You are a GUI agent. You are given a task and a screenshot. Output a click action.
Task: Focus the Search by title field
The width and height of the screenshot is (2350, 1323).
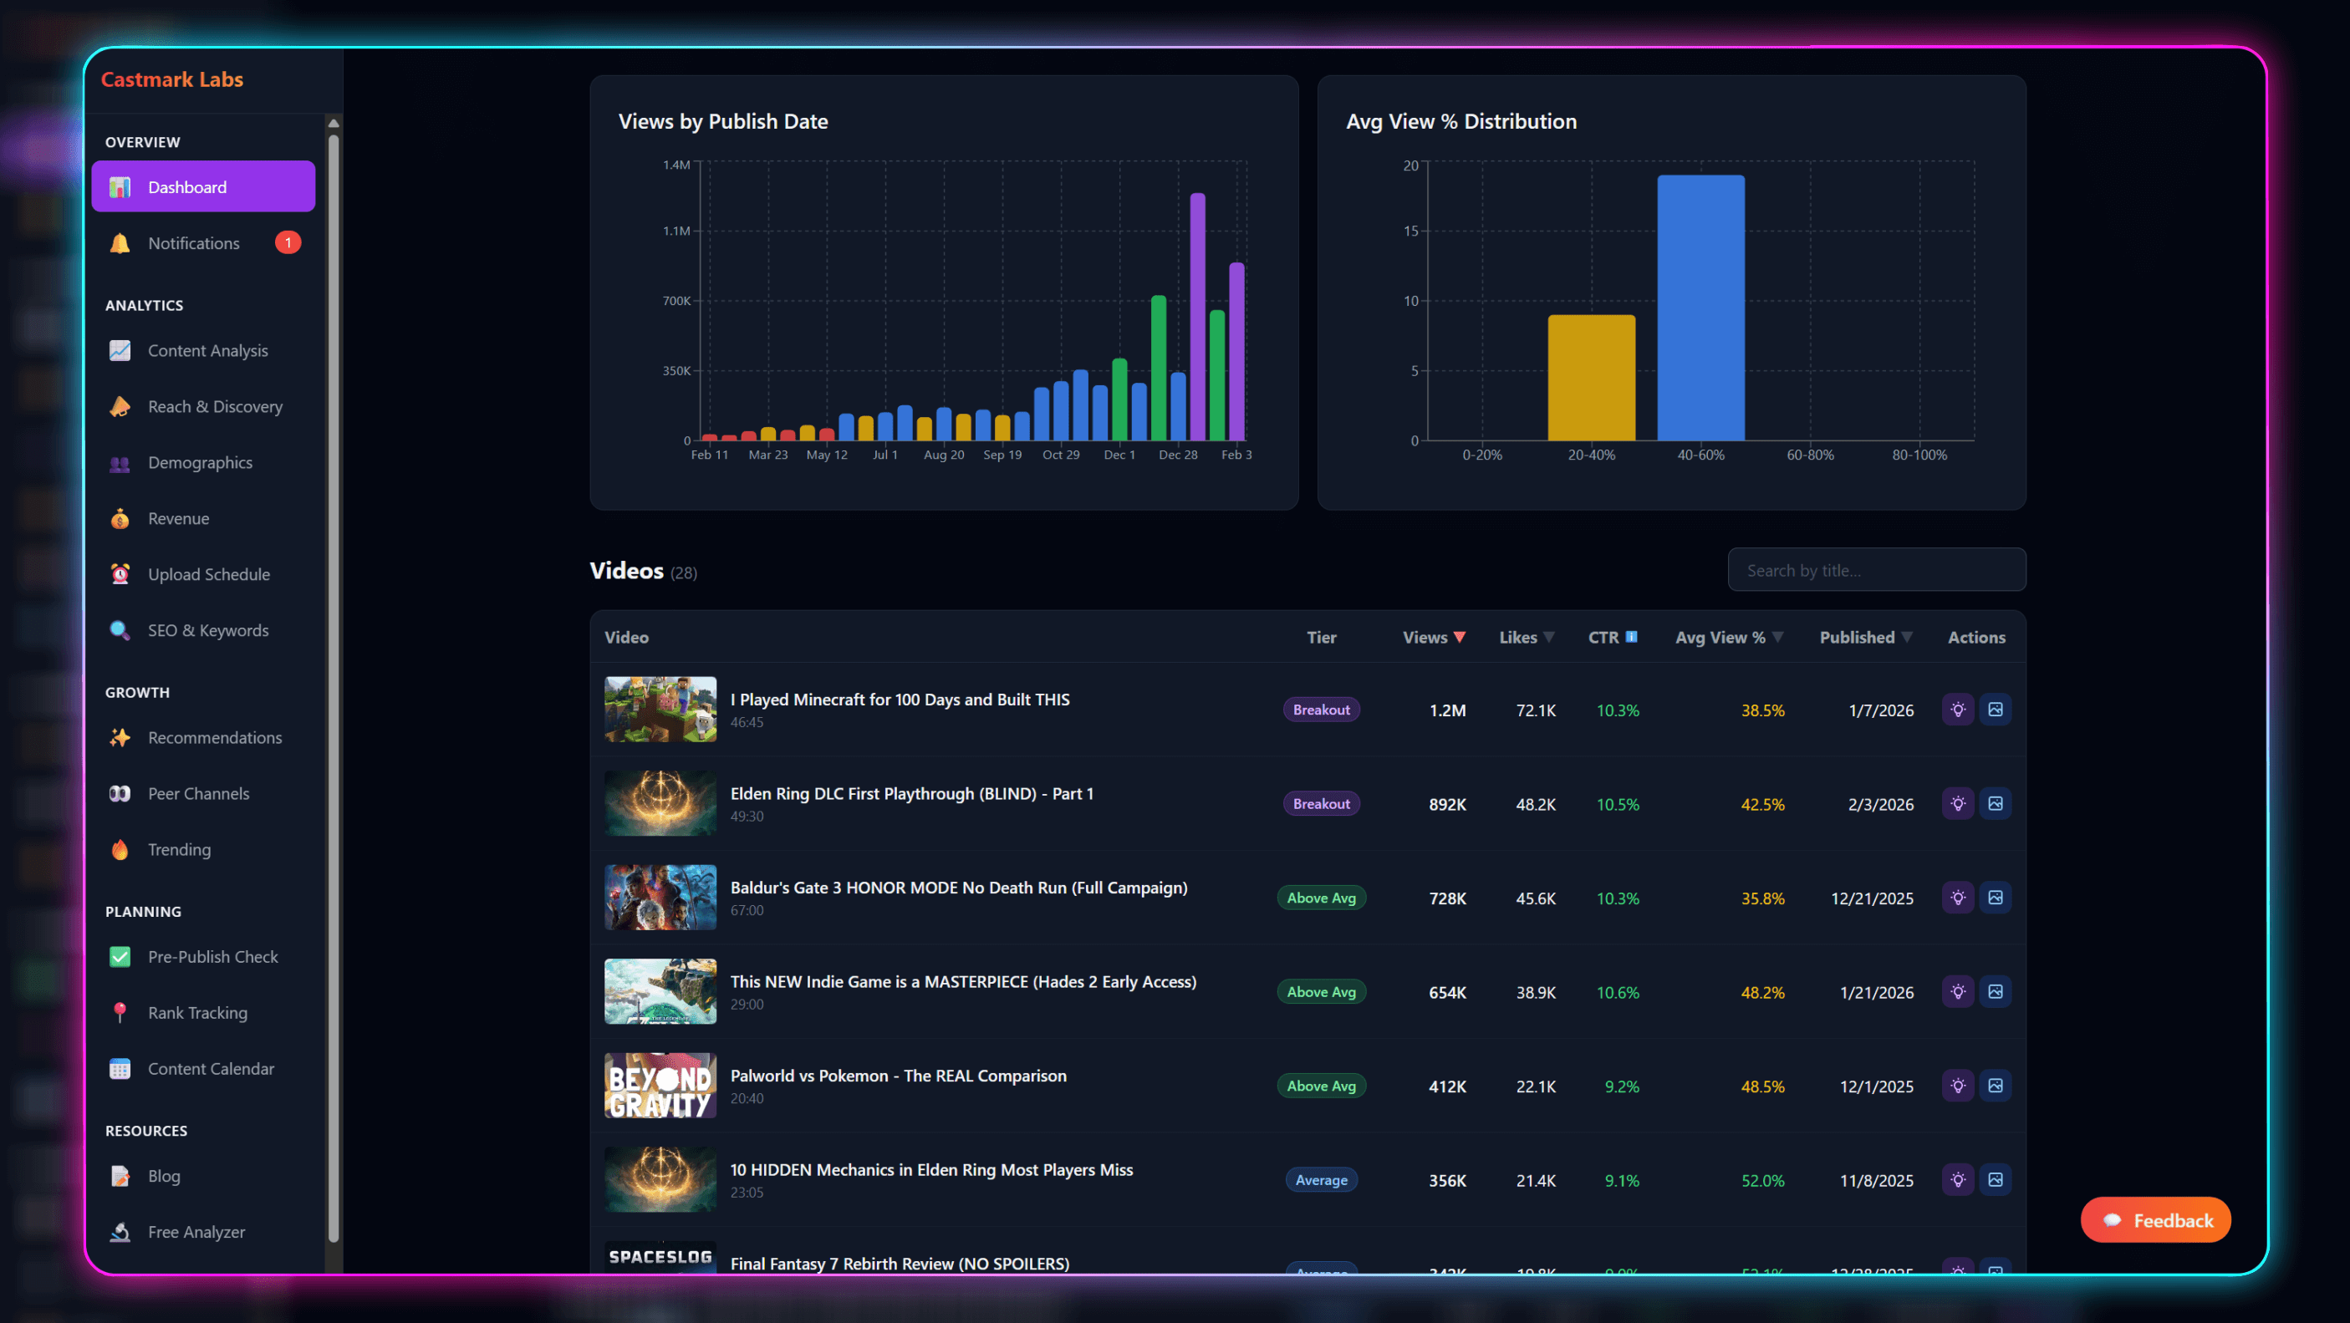tap(1877, 570)
